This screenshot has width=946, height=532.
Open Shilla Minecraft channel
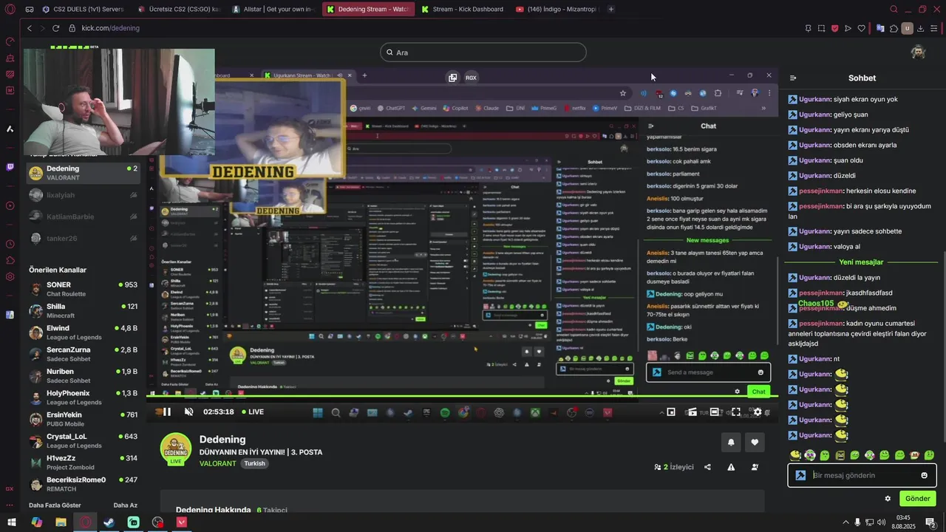[83, 311]
